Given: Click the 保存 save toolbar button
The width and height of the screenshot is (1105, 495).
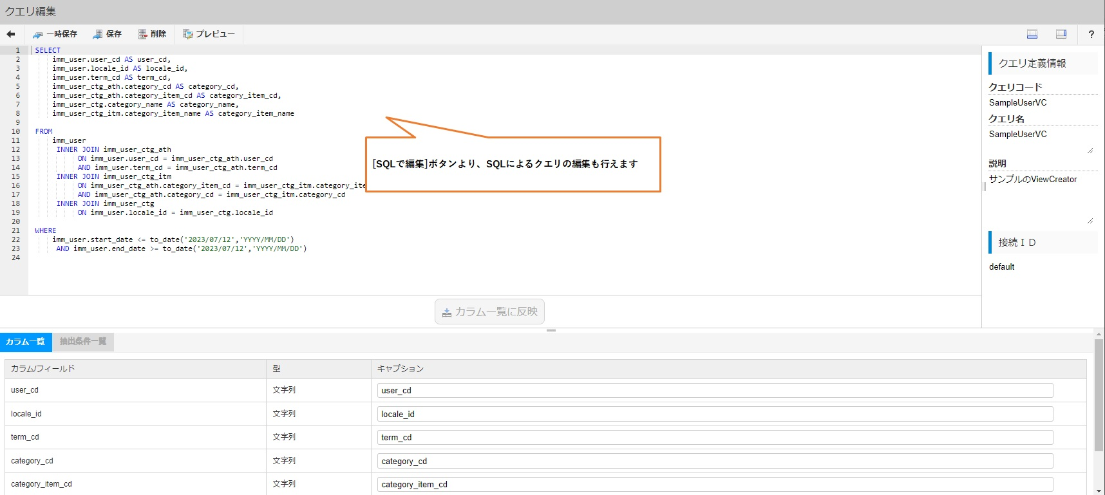Looking at the screenshot, I should tap(107, 34).
